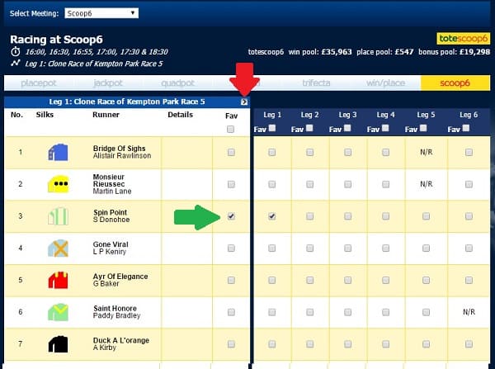Click the totescoop6 logo badge
Screen dimensions: 495x369
[463, 39]
